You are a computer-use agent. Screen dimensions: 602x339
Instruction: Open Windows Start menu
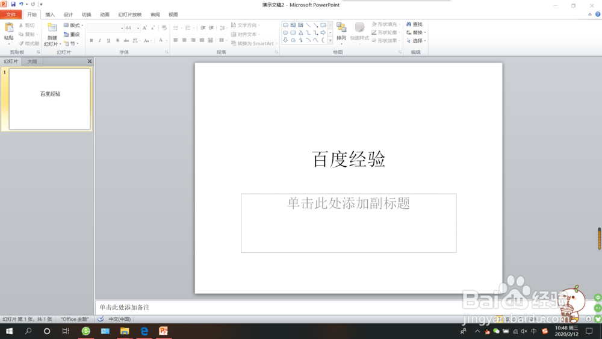[9, 331]
